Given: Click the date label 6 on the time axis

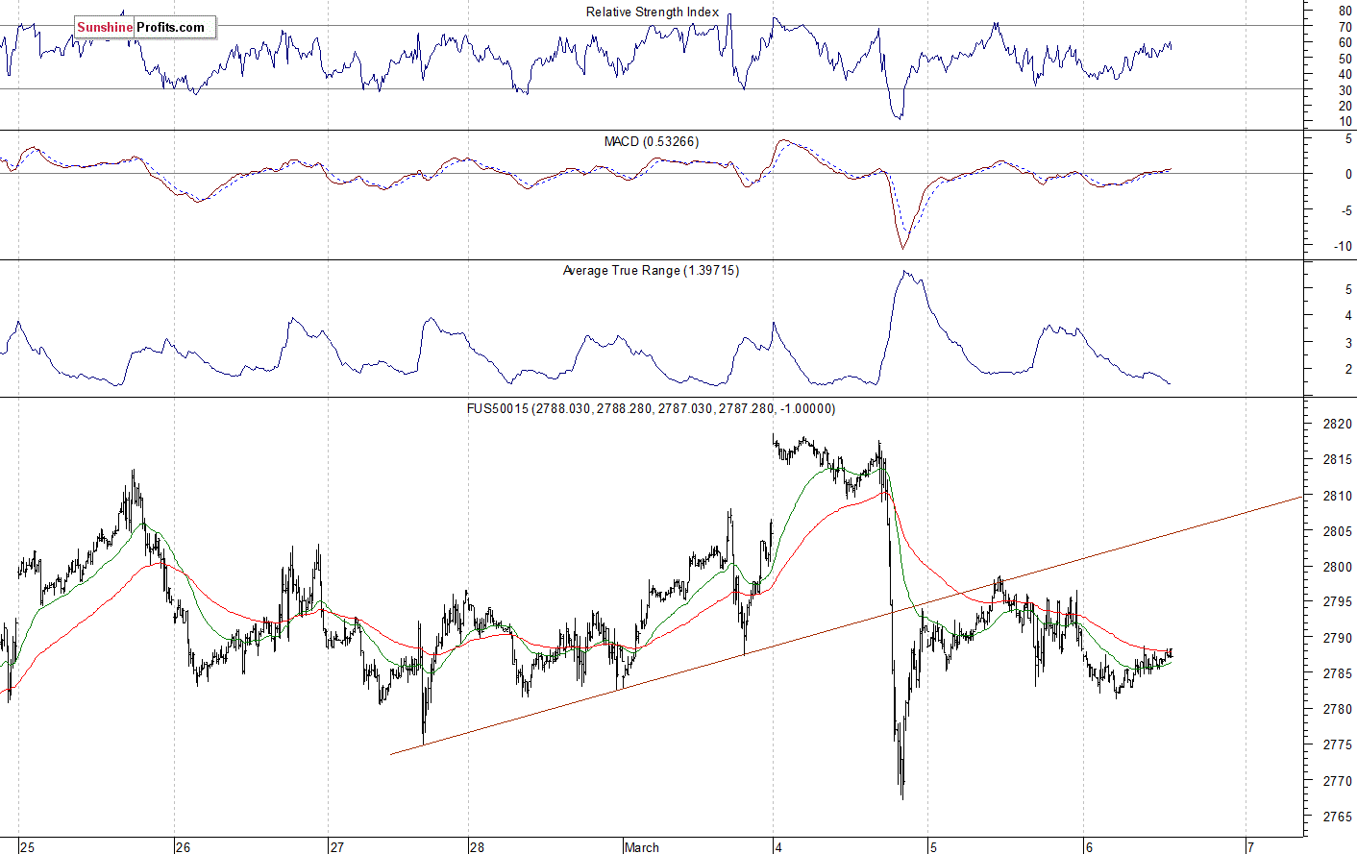Looking at the screenshot, I should click(1089, 847).
